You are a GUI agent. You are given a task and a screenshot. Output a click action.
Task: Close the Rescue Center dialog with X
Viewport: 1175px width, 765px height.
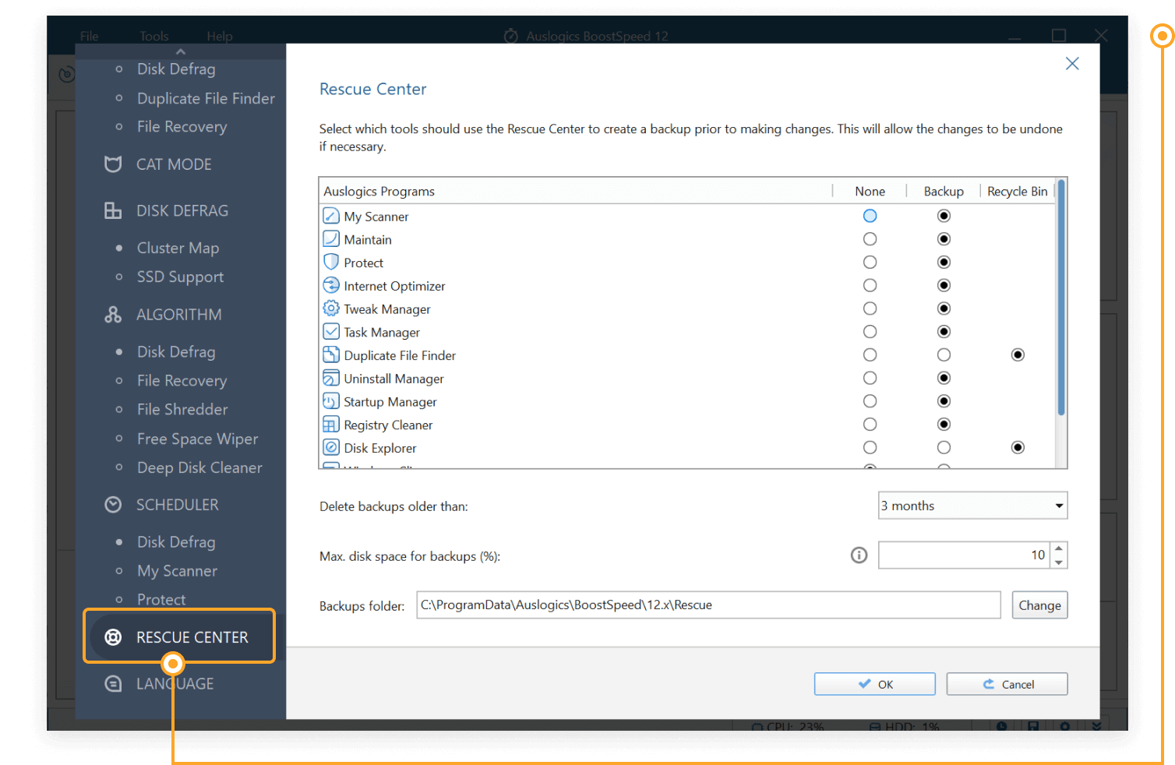tap(1072, 64)
